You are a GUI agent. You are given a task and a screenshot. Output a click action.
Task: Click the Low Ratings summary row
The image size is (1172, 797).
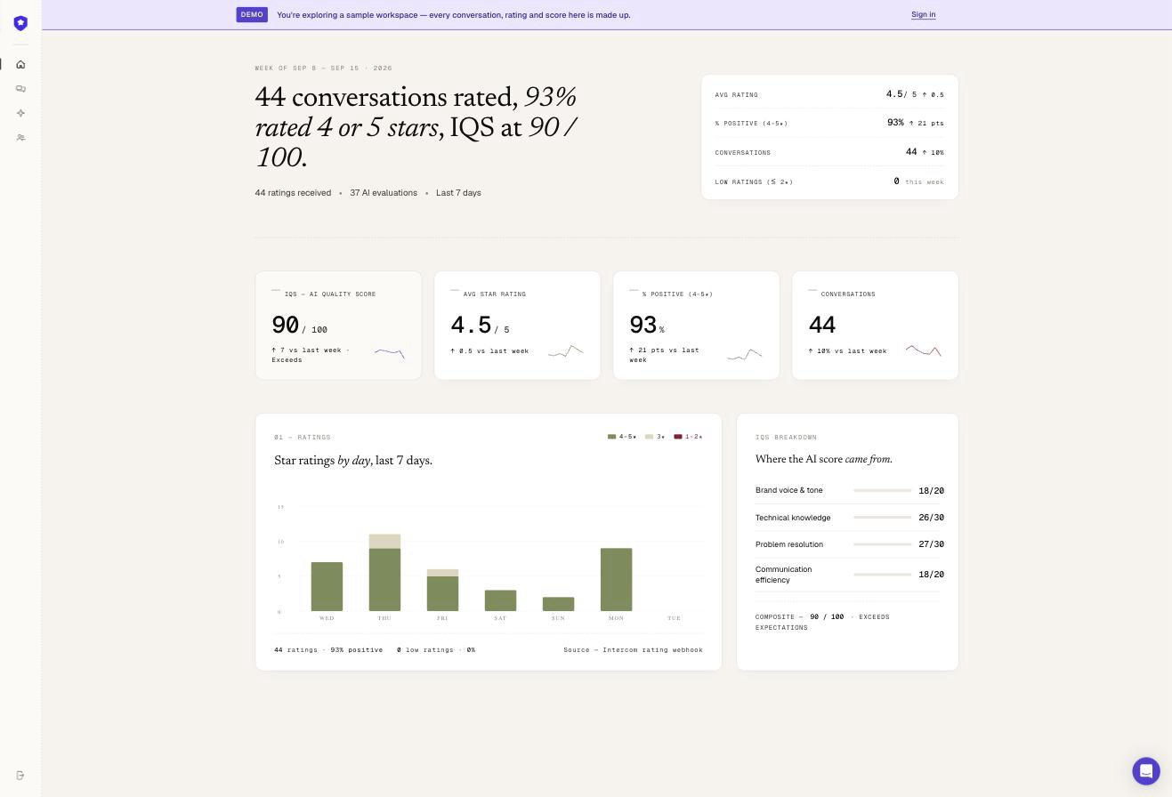tap(829, 181)
